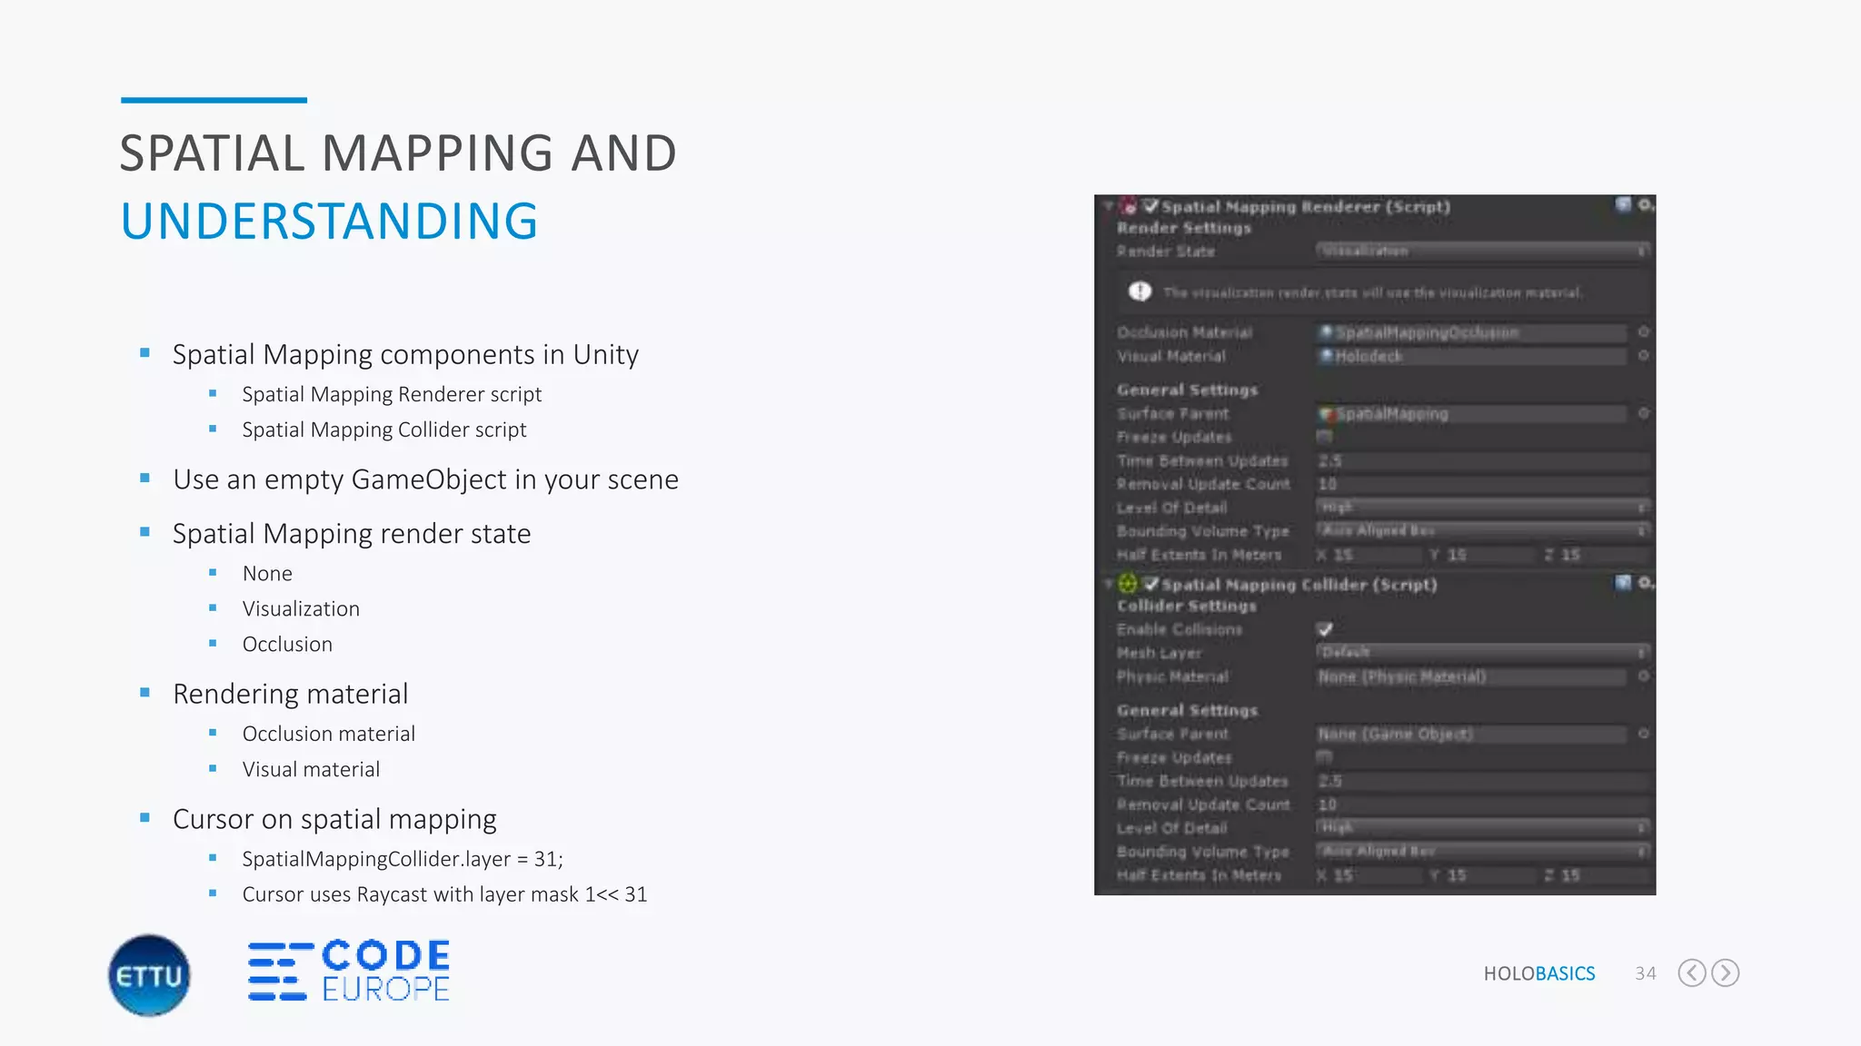Open Renderer Level Of Detail dropdown
Viewport: 1861px width, 1046px height.
pyautogui.click(x=1483, y=508)
